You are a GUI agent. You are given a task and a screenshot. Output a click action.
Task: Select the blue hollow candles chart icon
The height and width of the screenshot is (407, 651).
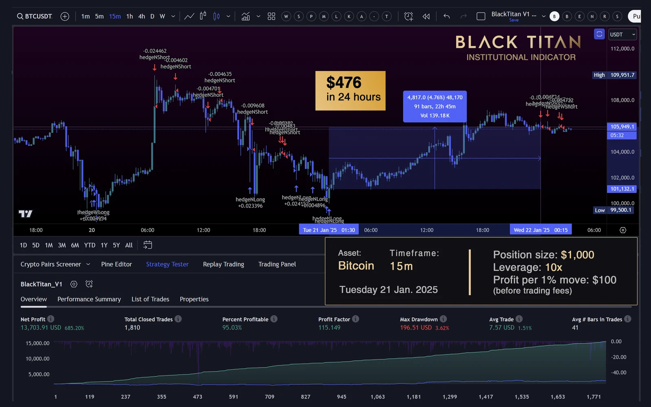coord(216,16)
